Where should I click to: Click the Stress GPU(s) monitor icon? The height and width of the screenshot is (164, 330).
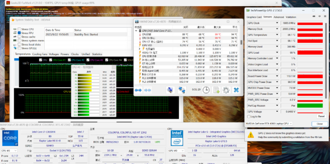(15, 48)
